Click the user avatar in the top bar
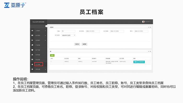The height and width of the screenshot is (103, 183). (x=143, y=22)
